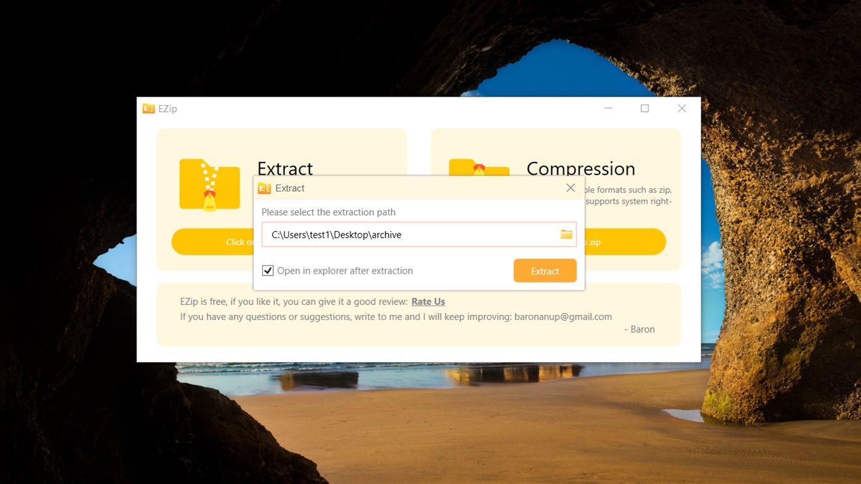
Task: Open the folder browser beside the path field
Action: [565, 234]
